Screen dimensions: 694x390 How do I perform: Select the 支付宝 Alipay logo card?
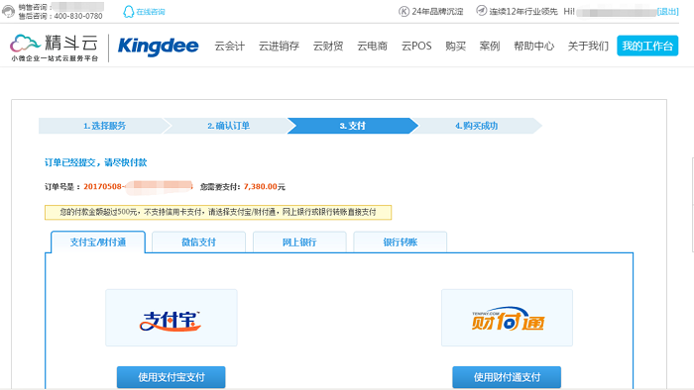172,318
